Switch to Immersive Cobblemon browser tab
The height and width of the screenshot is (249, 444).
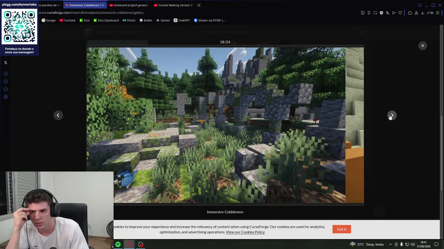[x=85, y=5]
